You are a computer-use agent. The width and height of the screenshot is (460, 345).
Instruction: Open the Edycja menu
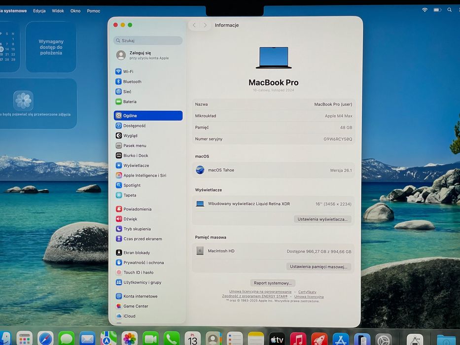(39, 11)
